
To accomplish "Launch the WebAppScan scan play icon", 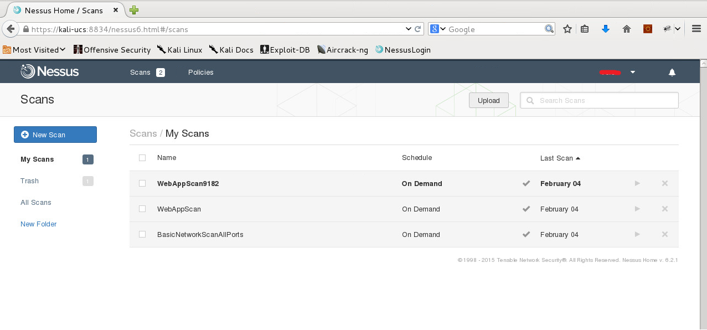I will pyautogui.click(x=637, y=209).
